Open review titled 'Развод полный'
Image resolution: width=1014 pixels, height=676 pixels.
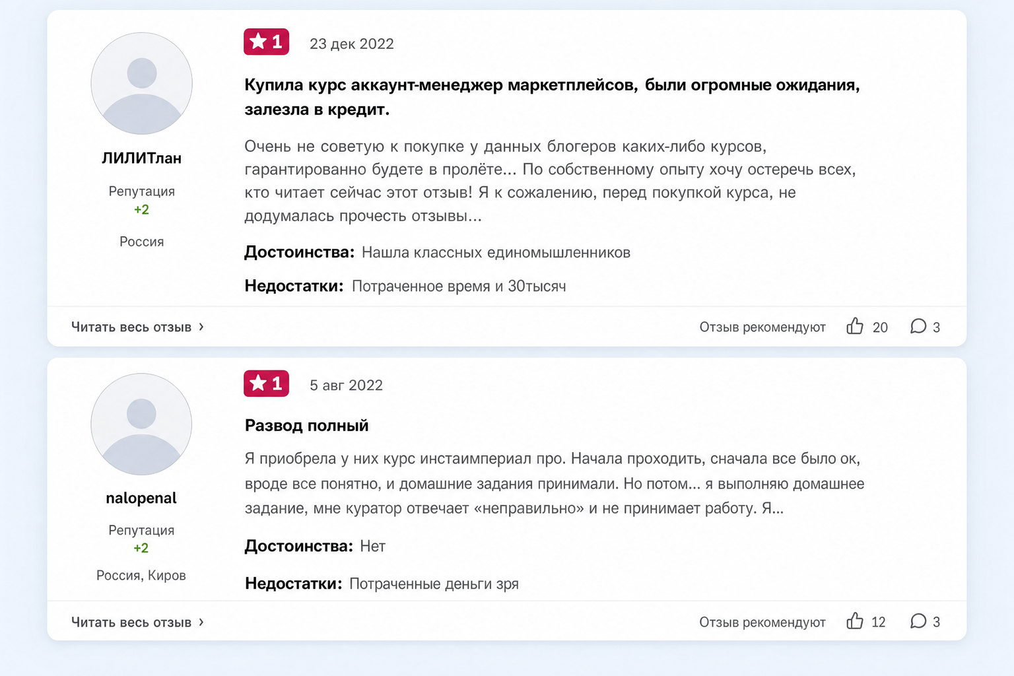[x=307, y=425]
